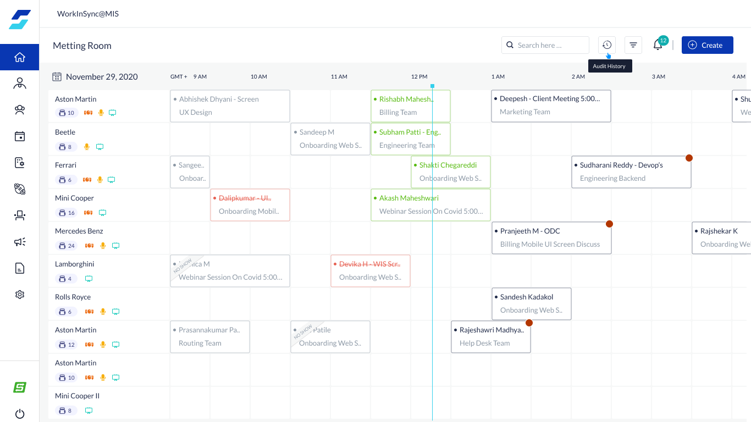
Task: Click red dot on Sudharani Reddy booking
Action: pyautogui.click(x=689, y=158)
